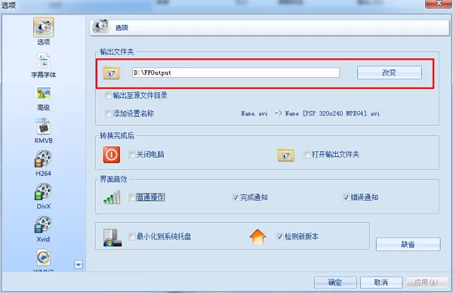
Task: Enable 输出至源文件目录 checkbox
Action: click(x=108, y=96)
